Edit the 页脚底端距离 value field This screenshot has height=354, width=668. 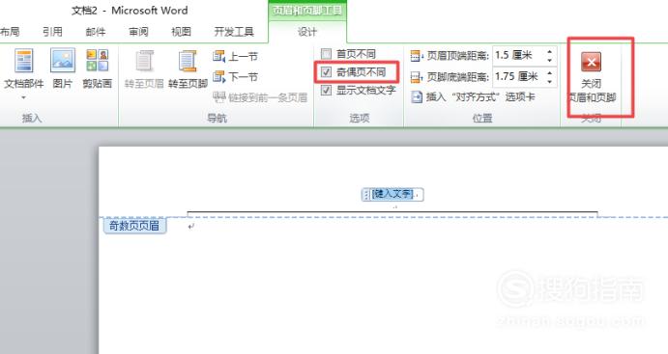(x=517, y=77)
